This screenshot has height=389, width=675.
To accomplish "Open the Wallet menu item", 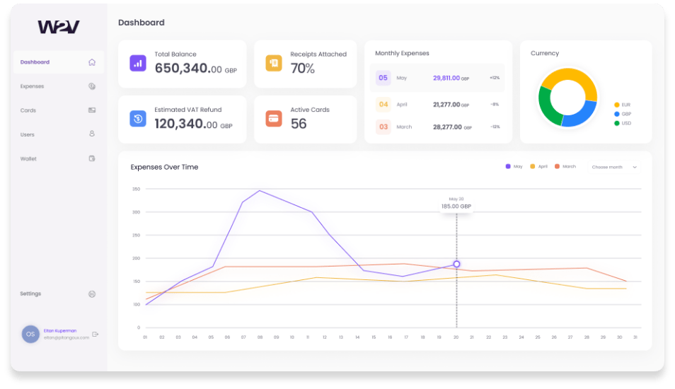I will click(x=59, y=158).
